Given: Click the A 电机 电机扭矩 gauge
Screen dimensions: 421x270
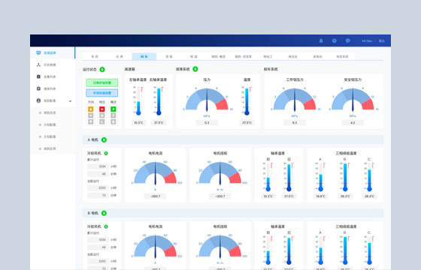Looking at the screenshot, I should pos(220,172).
